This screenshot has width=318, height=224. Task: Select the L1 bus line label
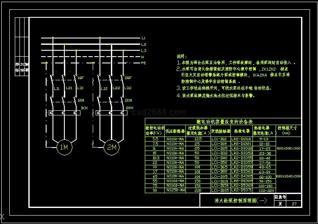point(144,38)
